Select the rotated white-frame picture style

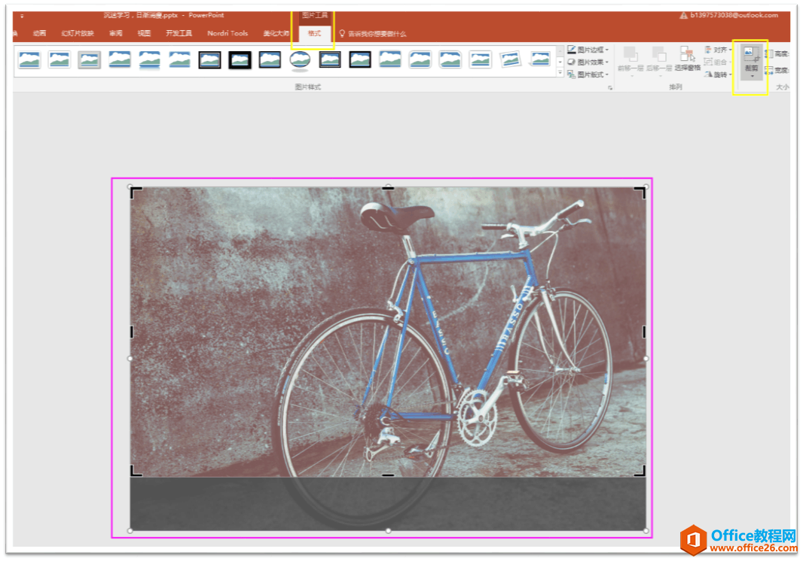511,60
